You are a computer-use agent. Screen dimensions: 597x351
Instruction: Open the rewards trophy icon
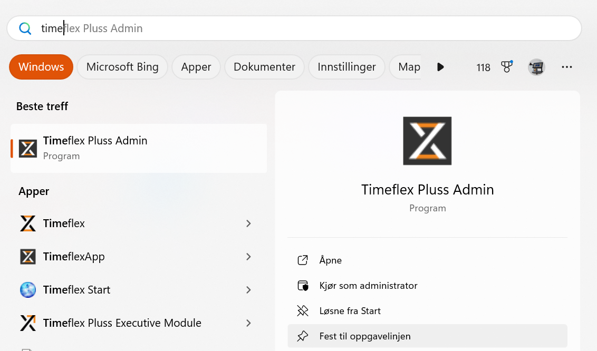coord(507,67)
